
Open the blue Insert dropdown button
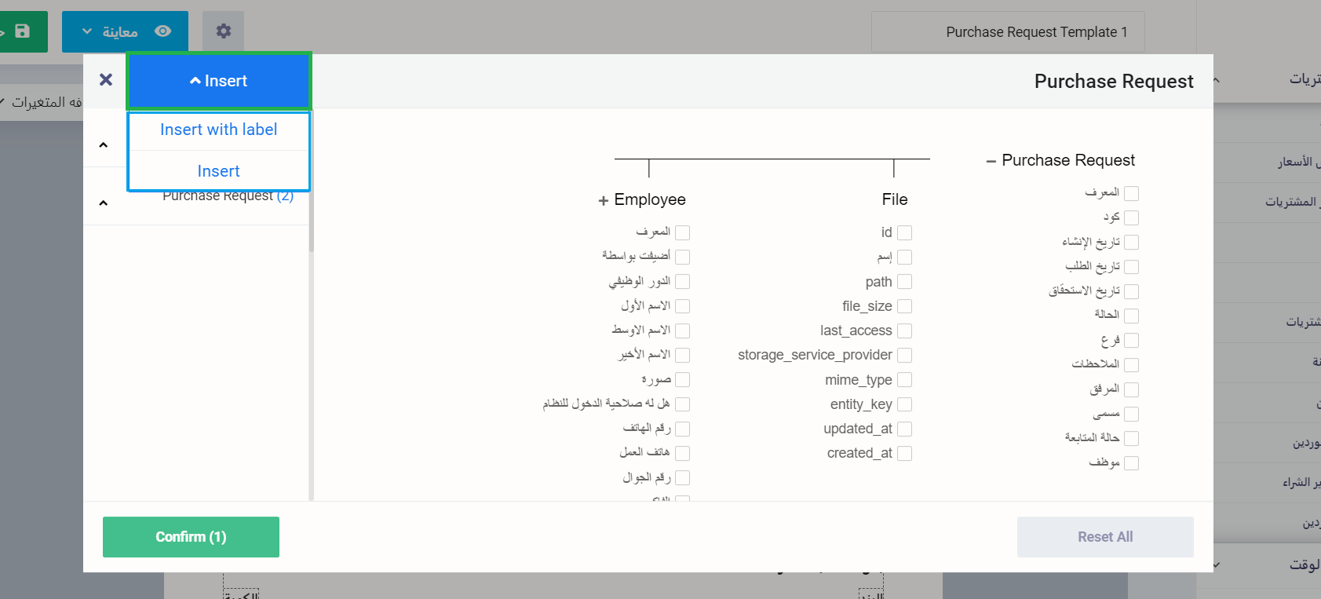(219, 81)
